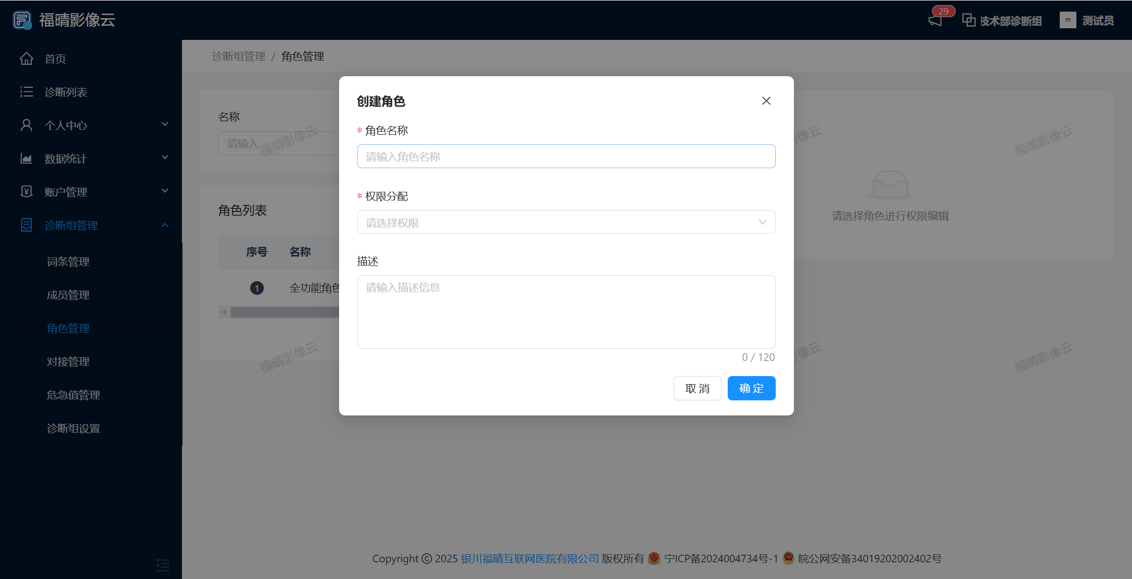Open the 危急值管理 submenu item
The image size is (1132, 579).
[x=73, y=395]
